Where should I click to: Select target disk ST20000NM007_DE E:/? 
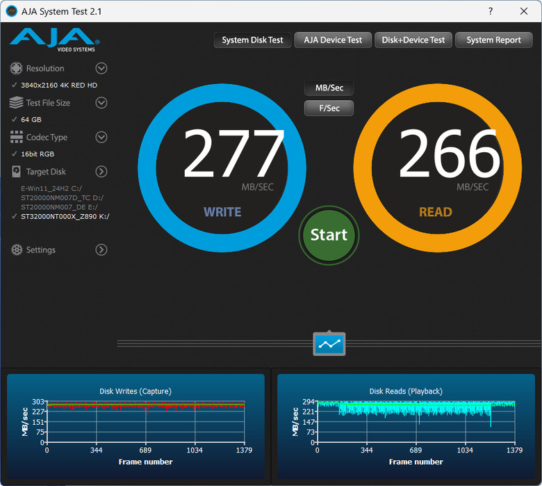coord(60,207)
